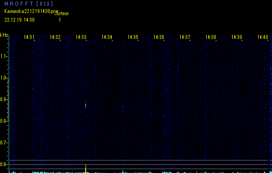Image resolution: width=272 pixels, height=173 pixels.
Task: Click the 0.6 kHz frequency label
Action: tap(3, 164)
